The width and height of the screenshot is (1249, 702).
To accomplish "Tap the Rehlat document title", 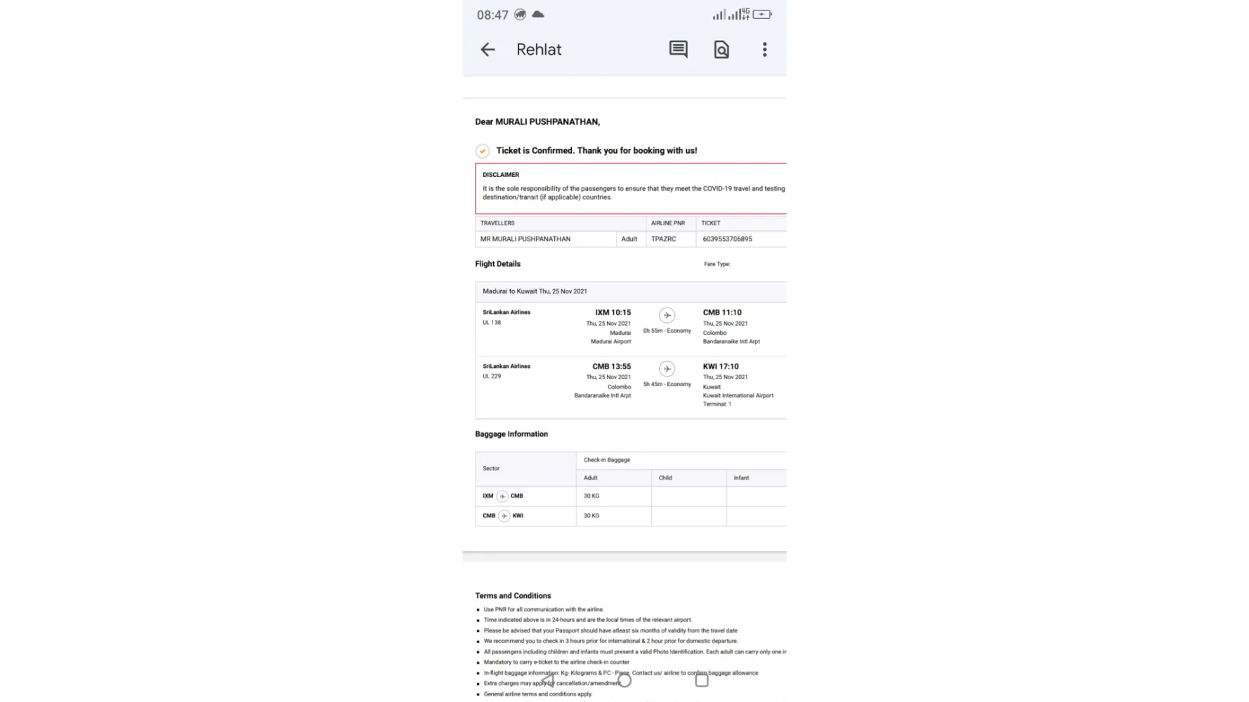I will point(539,50).
